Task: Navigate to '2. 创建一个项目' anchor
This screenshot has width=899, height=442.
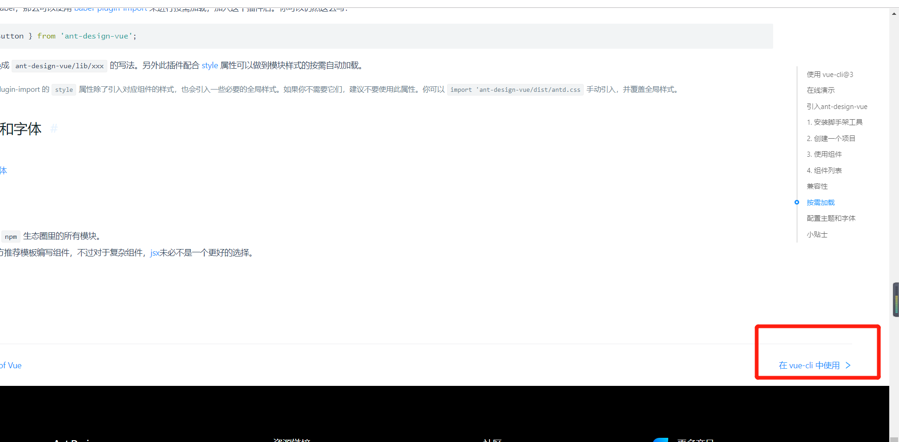Action: pyautogui.click(x=831, y=139)
